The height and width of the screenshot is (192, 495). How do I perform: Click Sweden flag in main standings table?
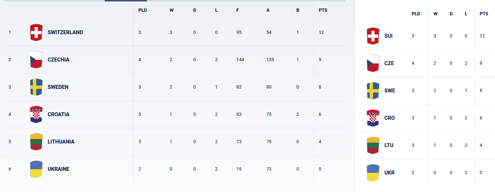[36, 87]
